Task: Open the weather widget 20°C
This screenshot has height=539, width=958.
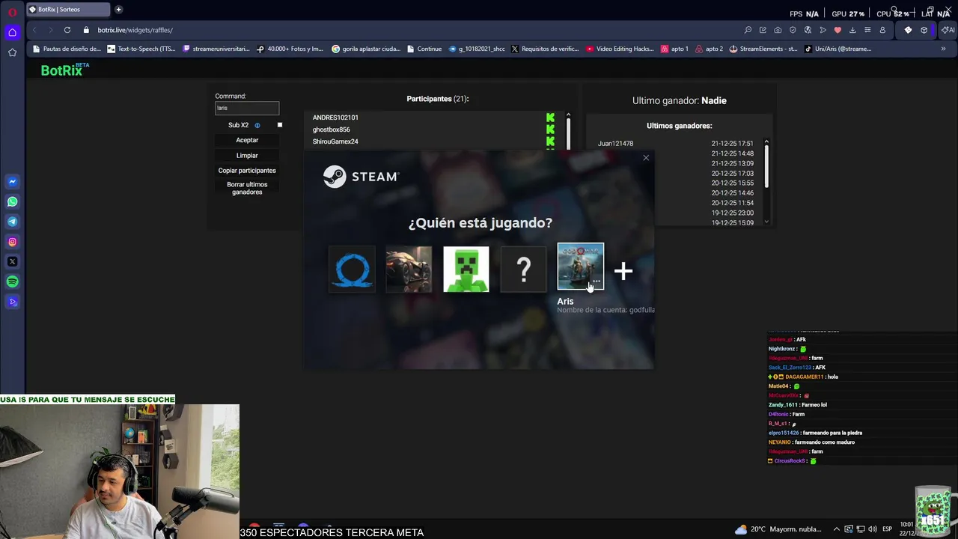Action: click(778, 529)
